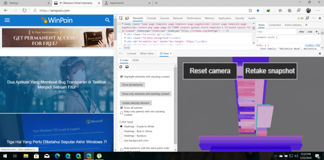Open Microsoft Store from taskbar
Screen dimensions: 324x160
pyautogui.click(x=36, y=156)
